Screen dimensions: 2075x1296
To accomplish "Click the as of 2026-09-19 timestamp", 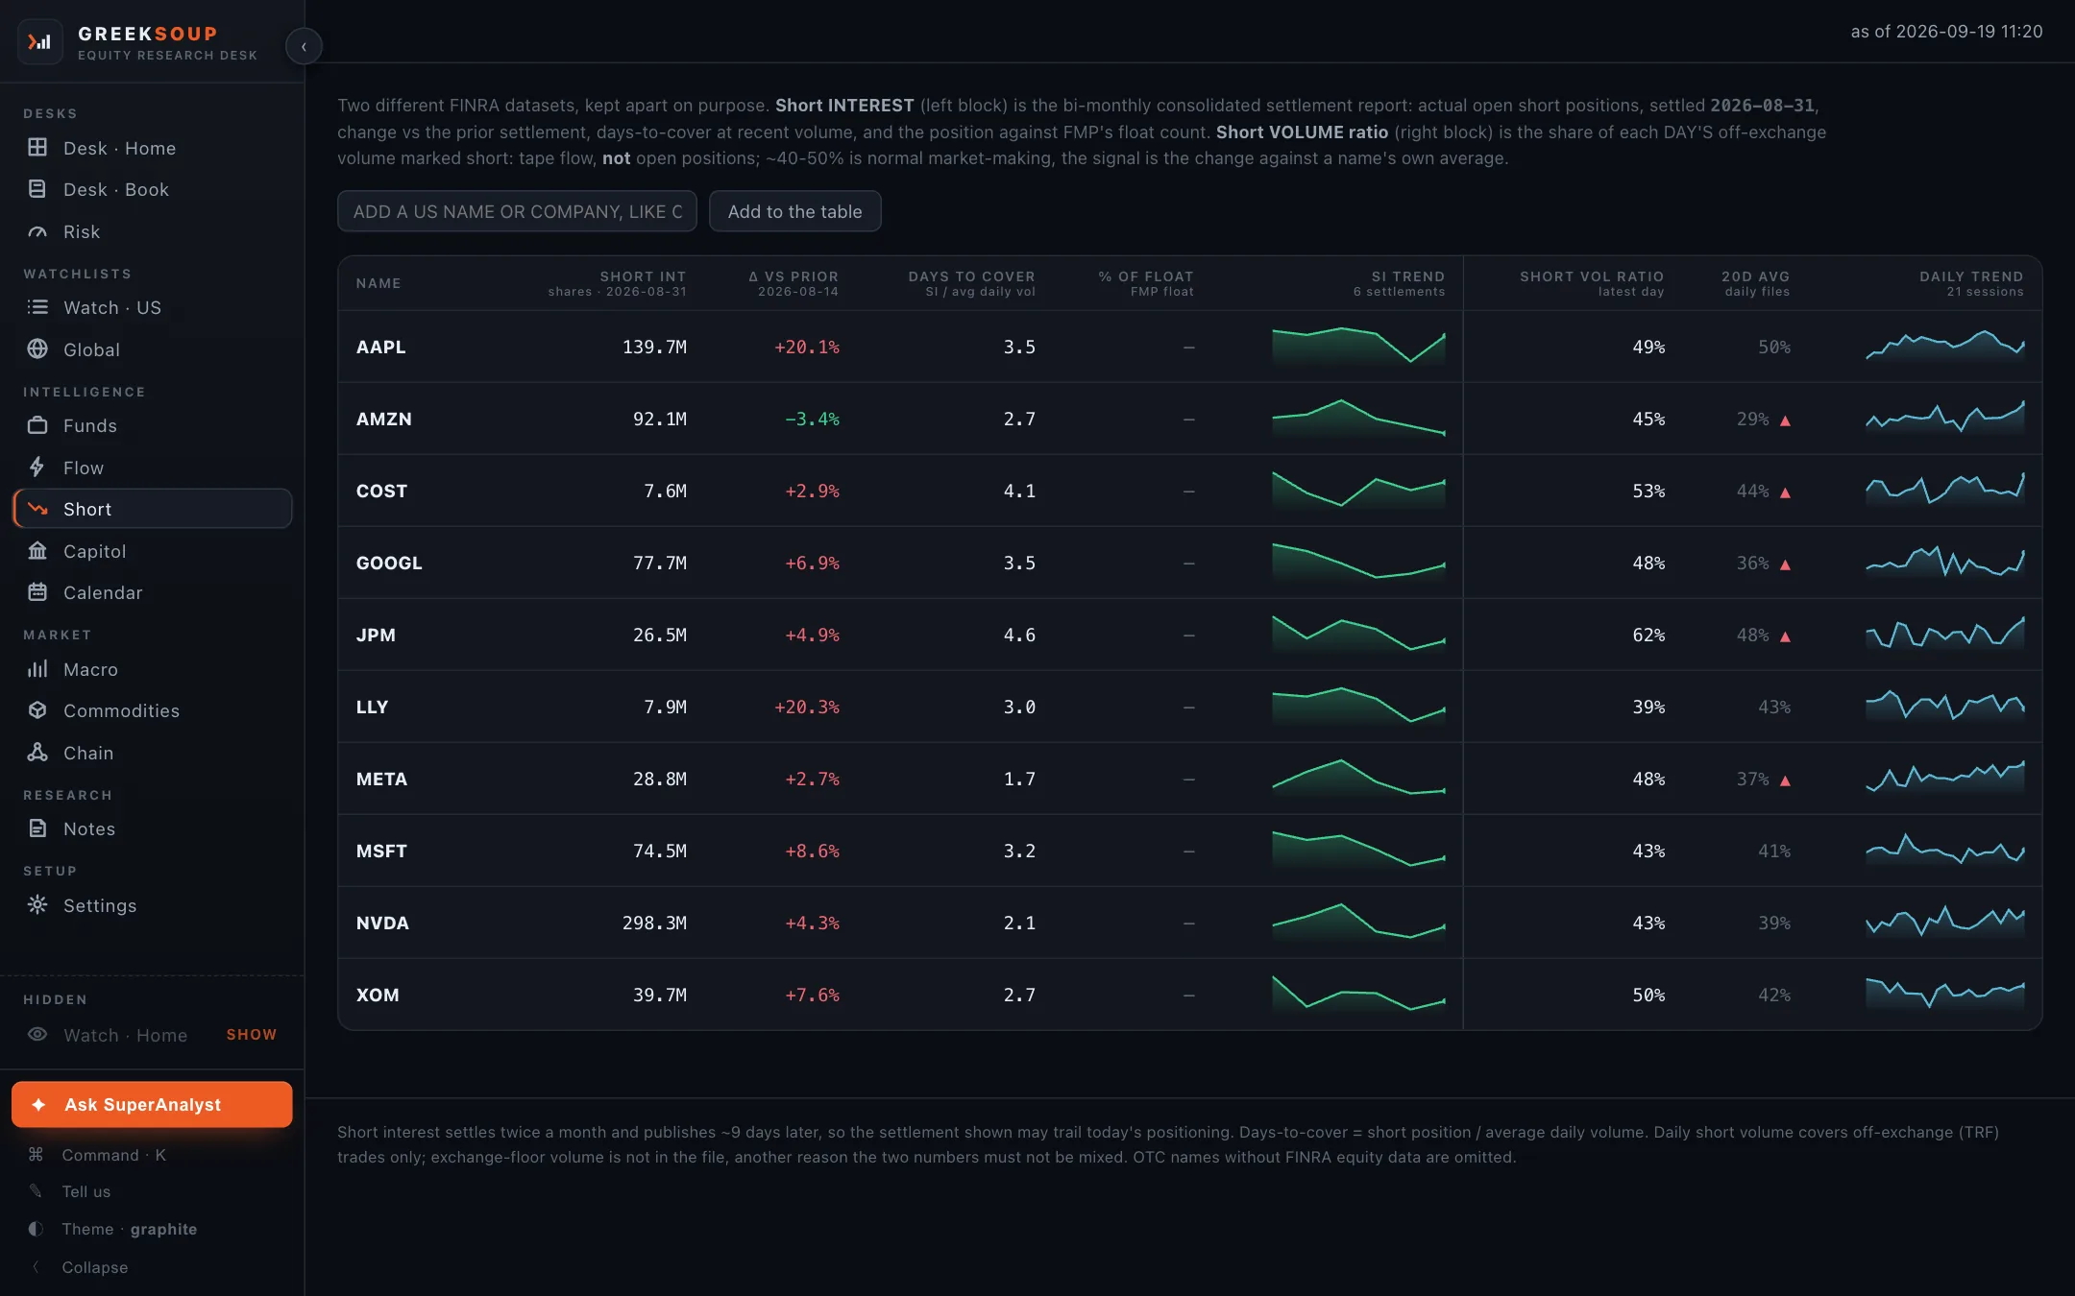I will 1946,32.
